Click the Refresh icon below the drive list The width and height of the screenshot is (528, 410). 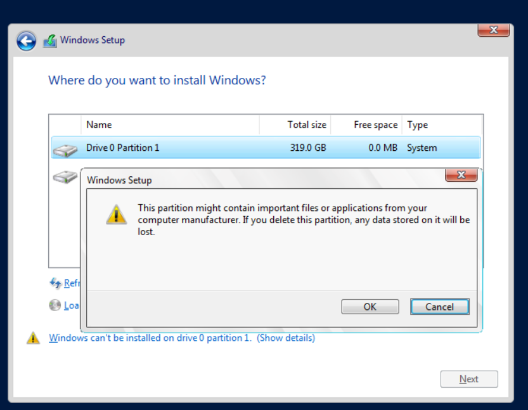tap(55, 283)
